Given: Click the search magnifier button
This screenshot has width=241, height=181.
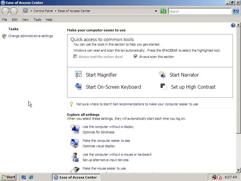Looking at the screenshot, I should click(236, 11).
